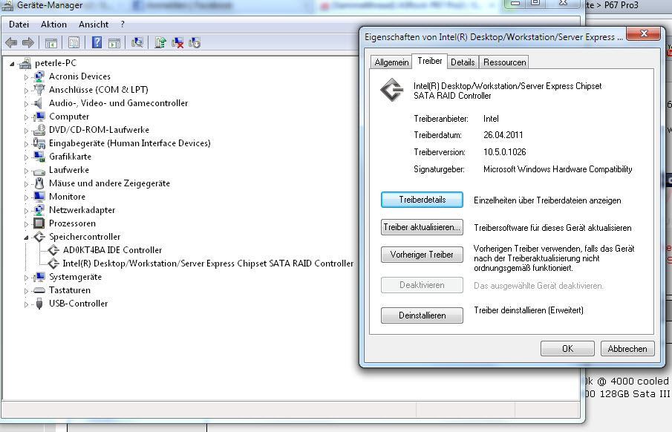This screenshot has width=672, height=432.
Task: Click the Treiberdetails button
Action: (423, 200)
